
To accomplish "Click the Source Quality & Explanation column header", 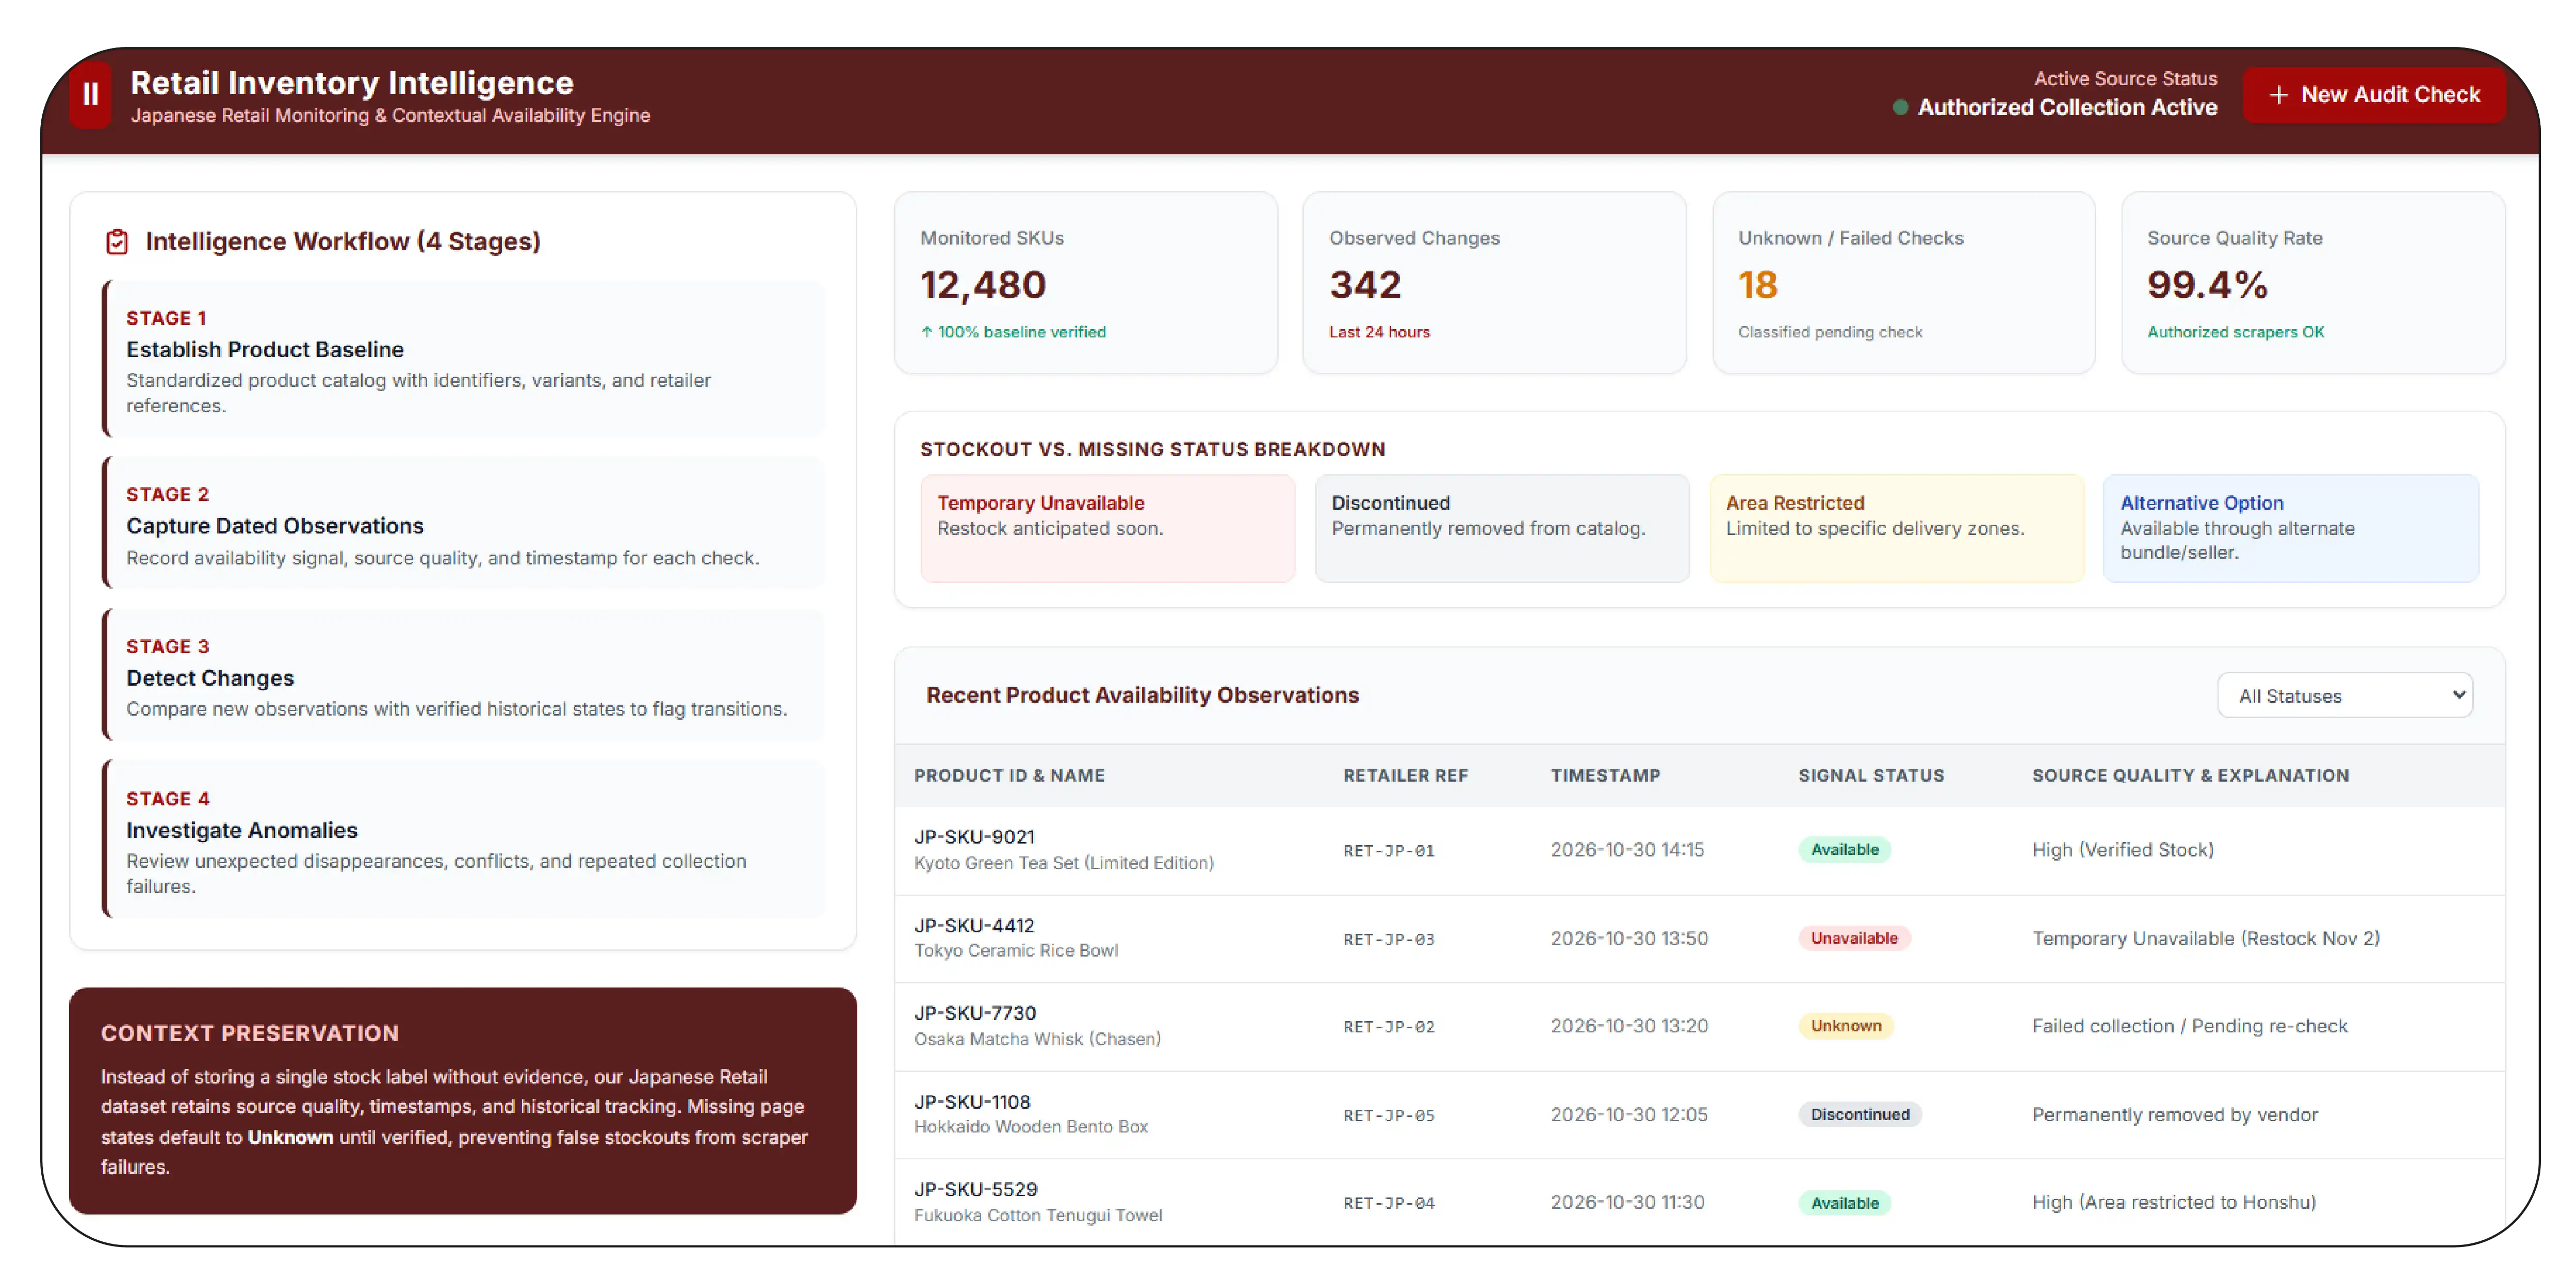I will (x=2190, y=775).
